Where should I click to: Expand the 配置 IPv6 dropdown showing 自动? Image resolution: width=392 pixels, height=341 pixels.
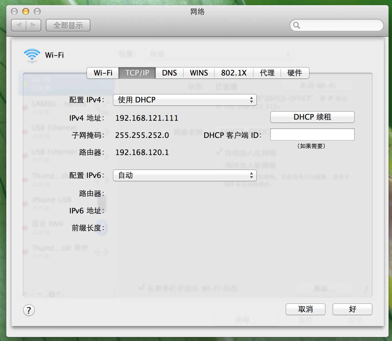[x=185, y=175]
